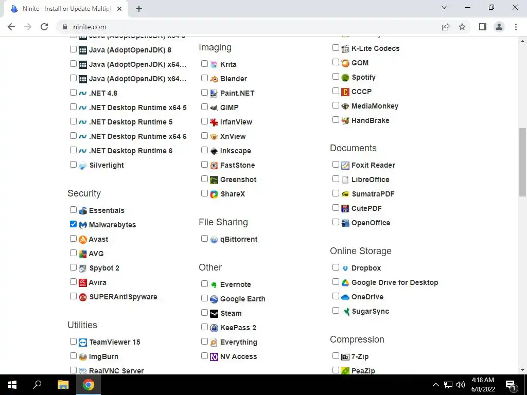
Task: Click the Foxit Reader icon
Action: pyautogui.click(x=345, y=165)
